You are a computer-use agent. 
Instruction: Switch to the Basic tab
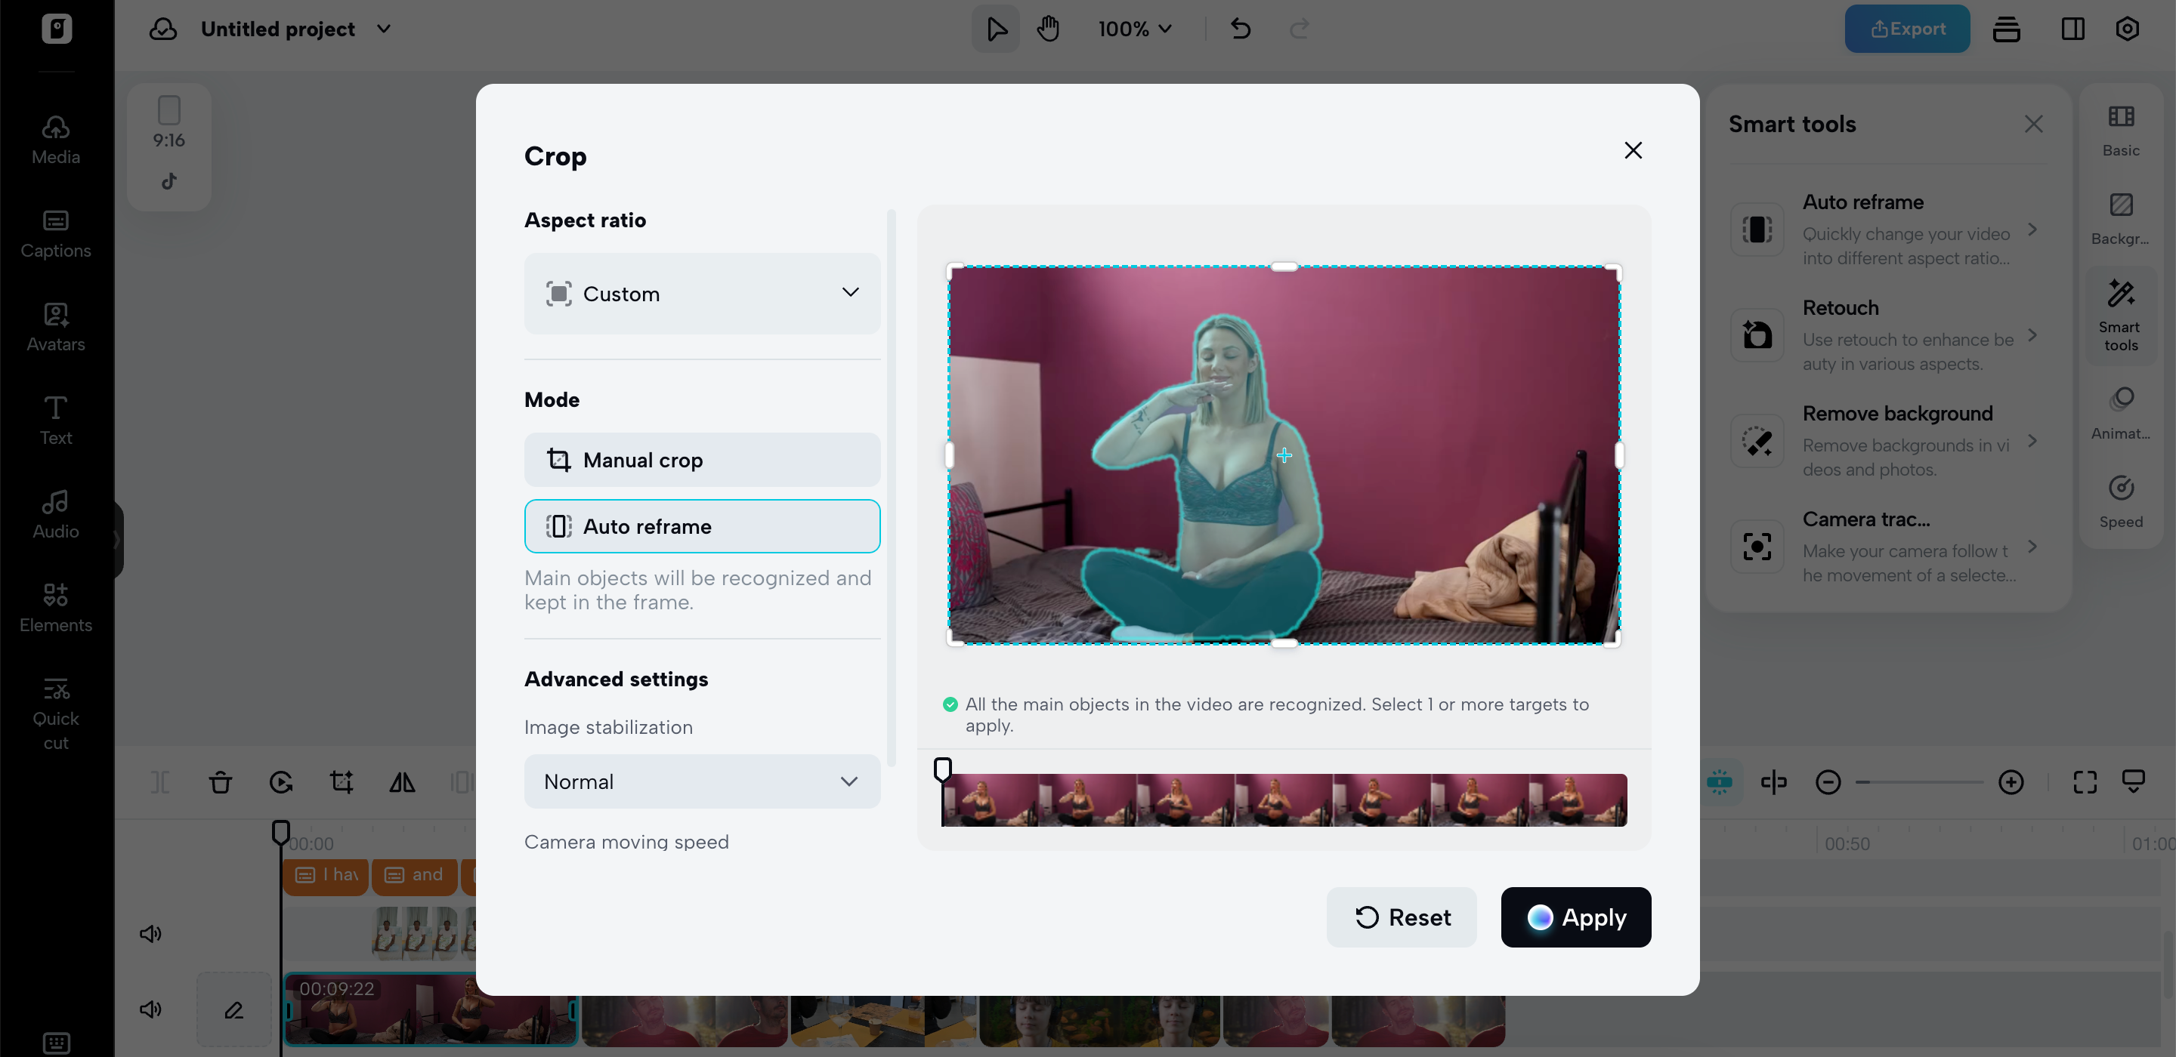pos(2120,130)
